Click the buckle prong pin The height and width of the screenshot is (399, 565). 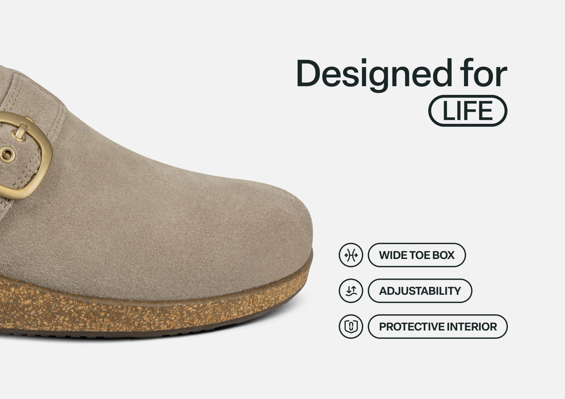tap(20, 131)
